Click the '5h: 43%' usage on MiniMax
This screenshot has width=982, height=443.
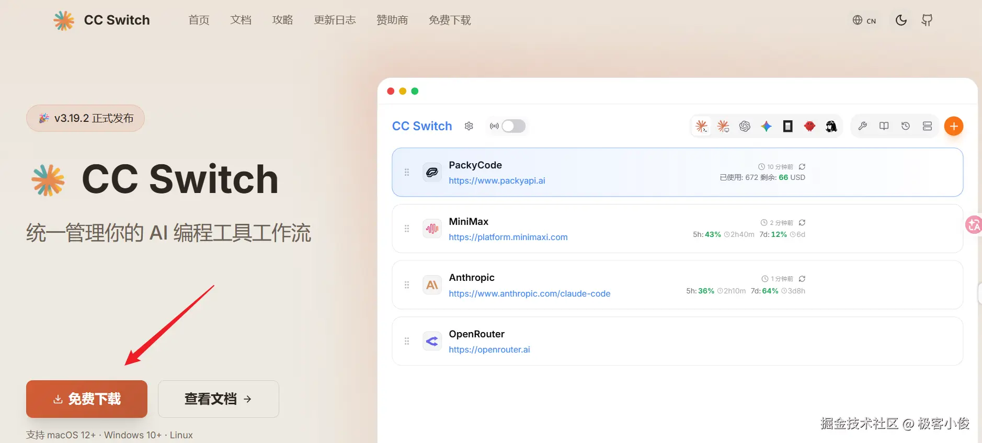tap(707, 234)
